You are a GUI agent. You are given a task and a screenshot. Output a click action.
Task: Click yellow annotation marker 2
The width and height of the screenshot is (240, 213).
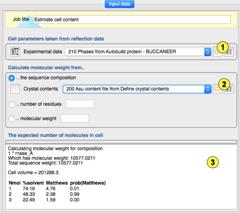223,84
